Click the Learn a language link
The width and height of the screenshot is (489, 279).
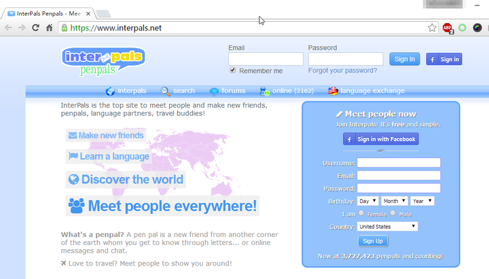(x=109, y=156)
